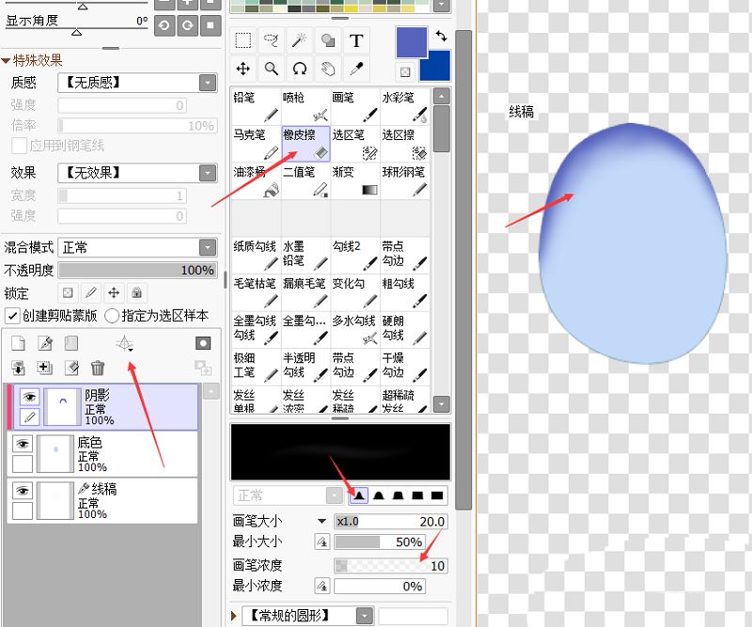Choose the 喷枪 airbrush tool
Screen dimensions: 752x627
[x=305, y=106]
